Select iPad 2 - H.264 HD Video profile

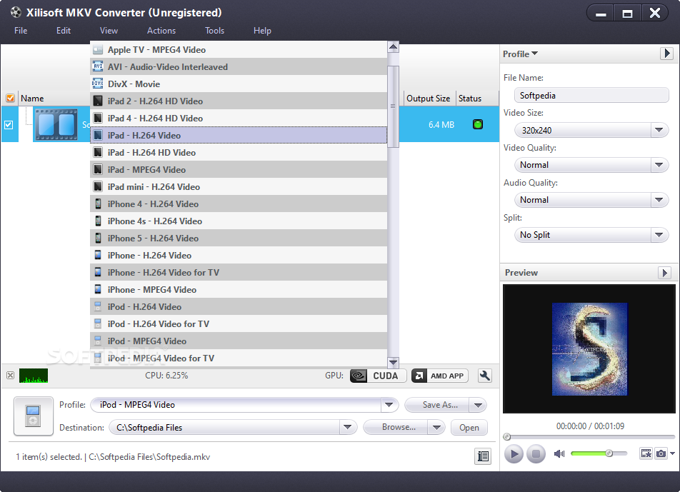[239, 101]
